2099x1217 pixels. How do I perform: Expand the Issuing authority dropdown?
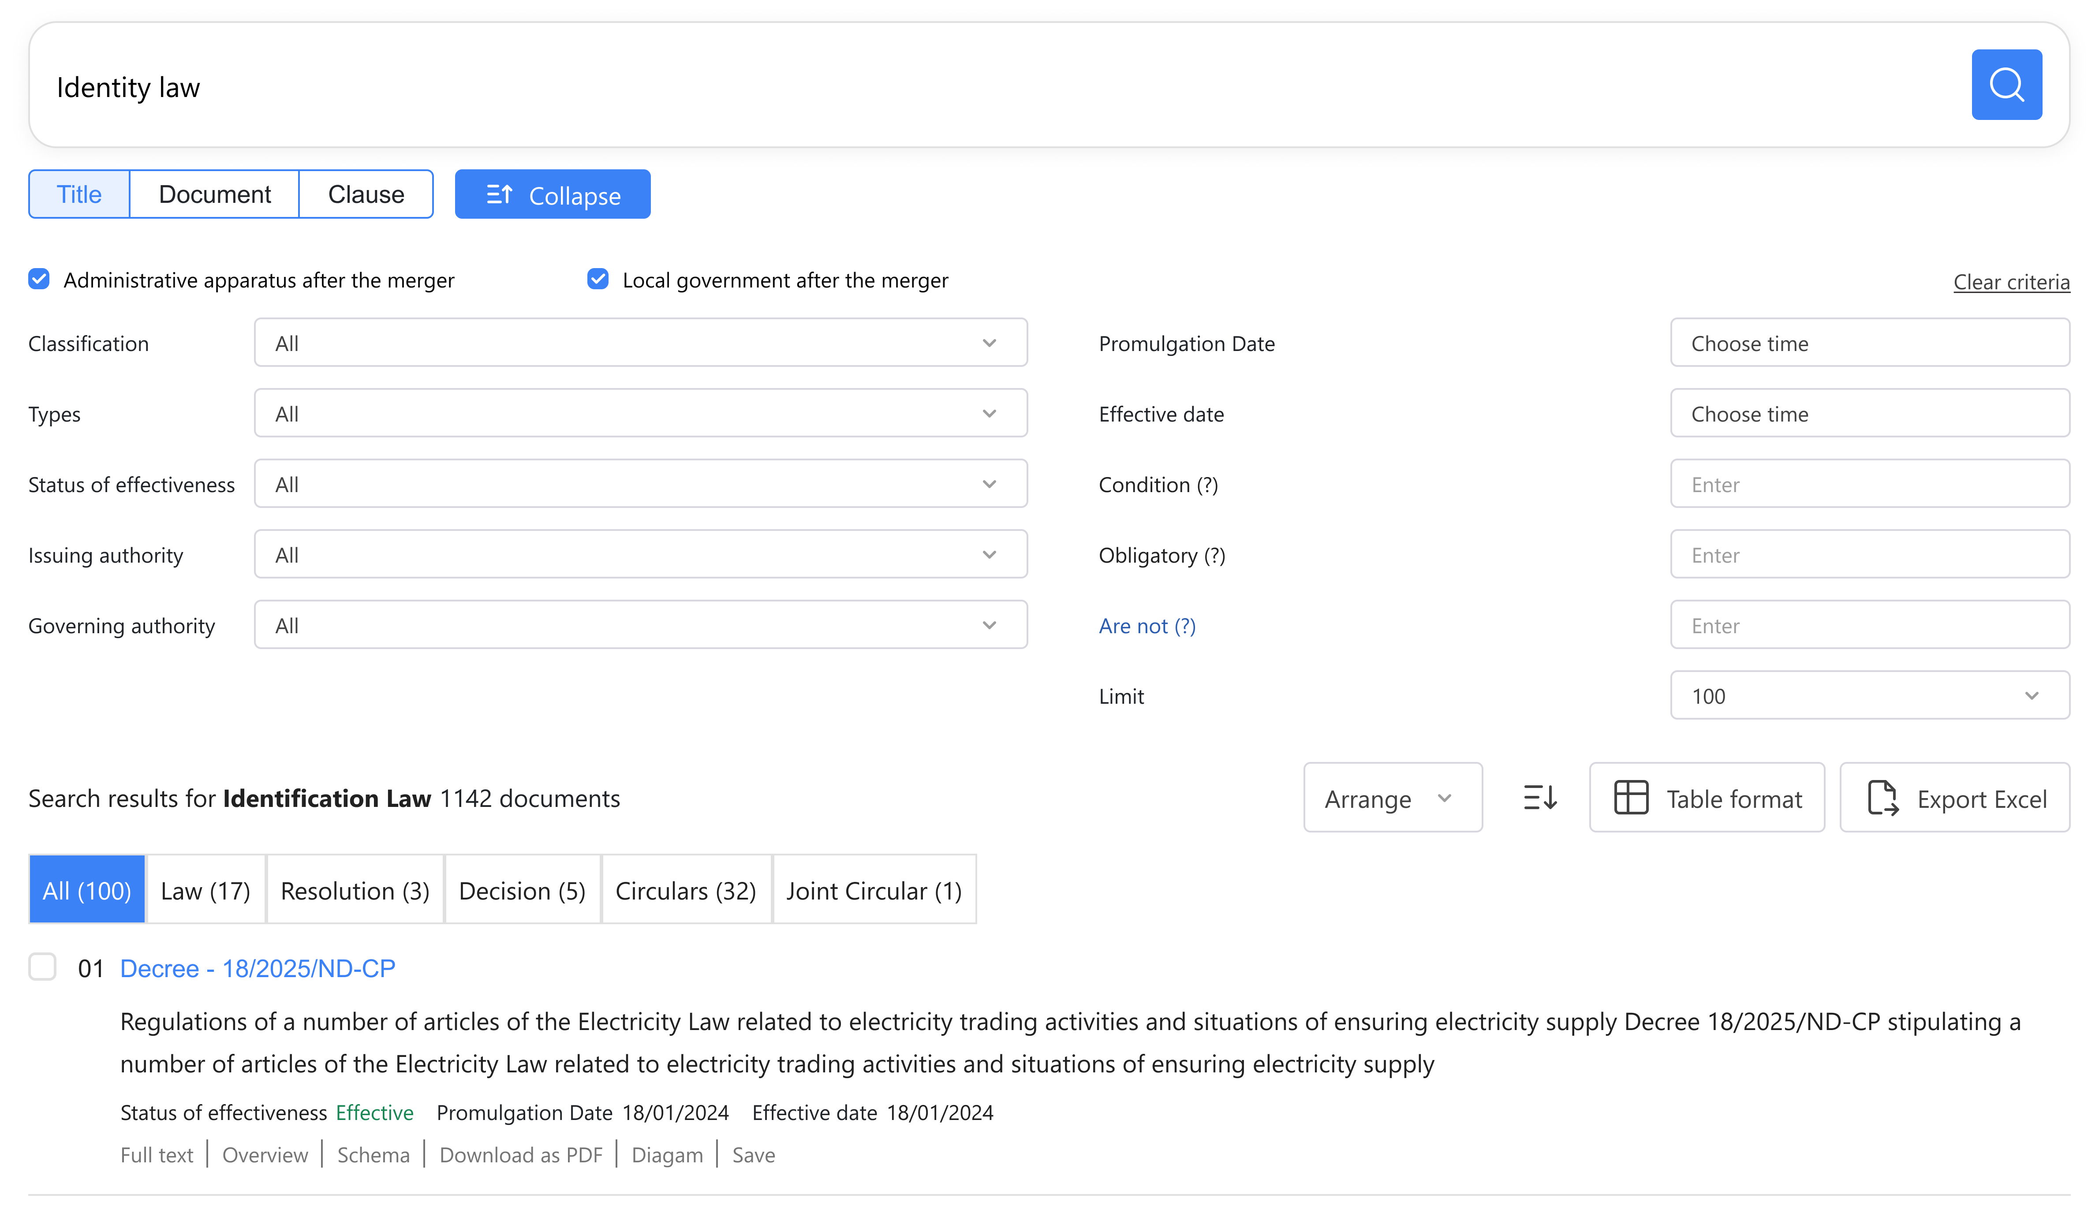pos(640,554)
